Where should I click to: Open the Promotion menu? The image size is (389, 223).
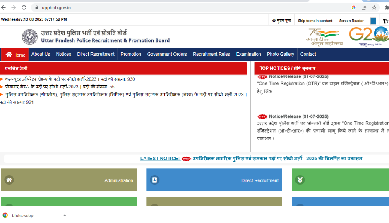click(131, 54)
